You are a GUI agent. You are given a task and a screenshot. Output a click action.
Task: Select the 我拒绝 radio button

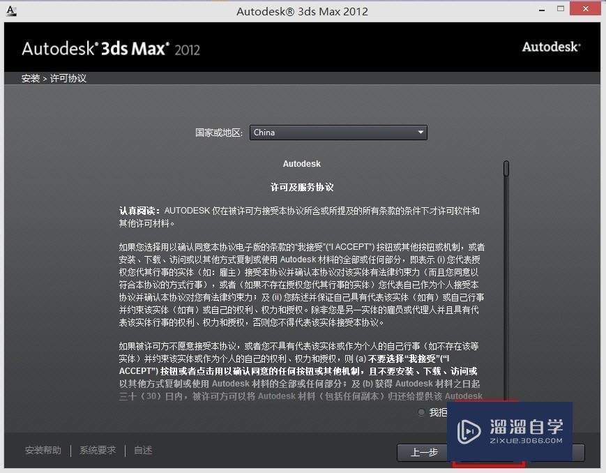(x=421, y=412)
